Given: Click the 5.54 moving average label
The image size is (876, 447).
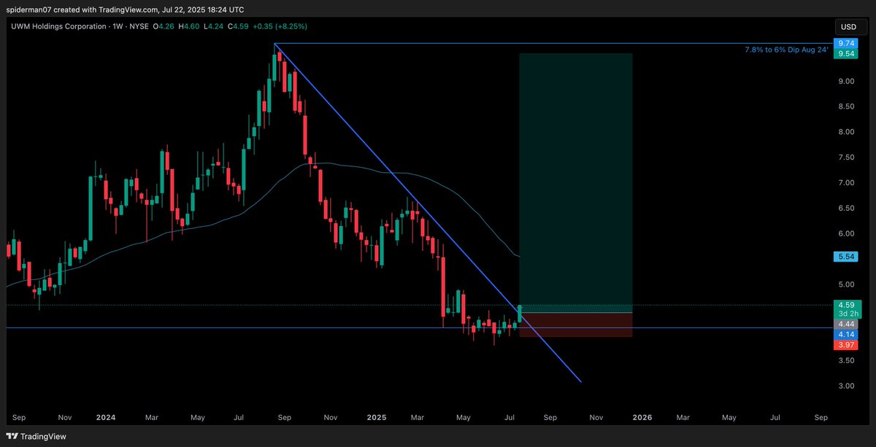Looking at the screenshot, I should (x=847, y=257).
